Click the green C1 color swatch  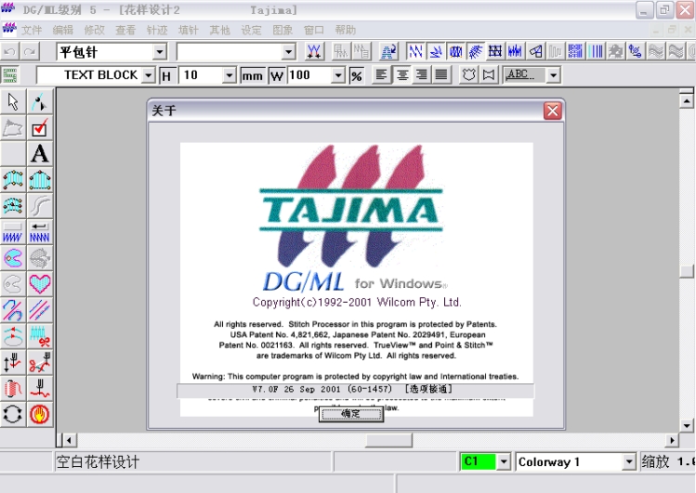[x=478, y=461]
